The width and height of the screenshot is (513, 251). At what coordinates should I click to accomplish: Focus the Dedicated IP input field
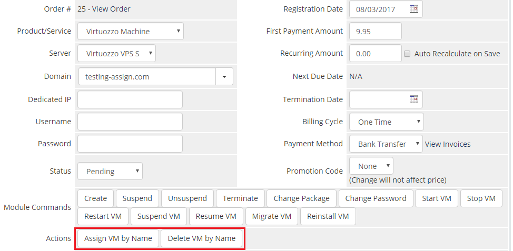point(130,99)
